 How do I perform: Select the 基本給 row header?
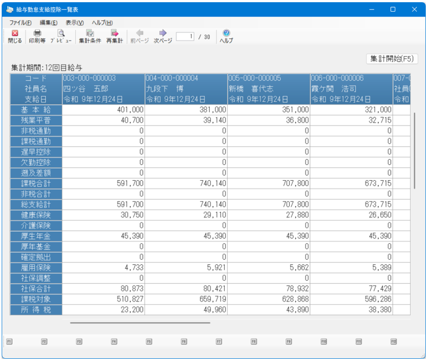[x=36, y=110]
